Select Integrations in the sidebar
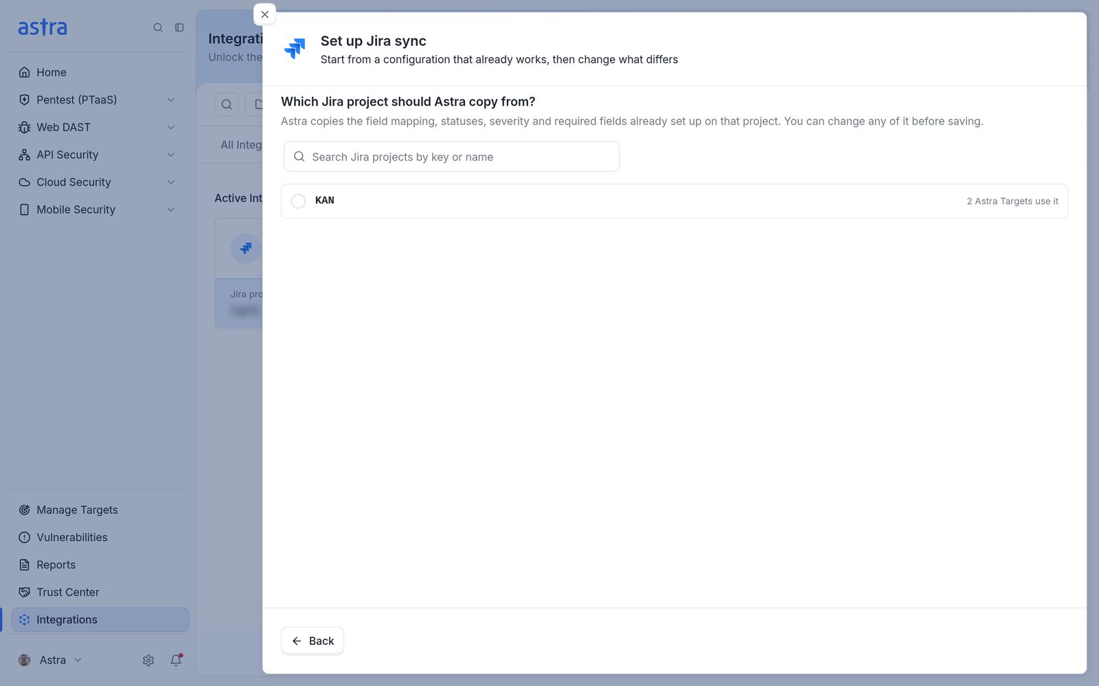The height and width of the screenshot is (686, 1099). 100,619
